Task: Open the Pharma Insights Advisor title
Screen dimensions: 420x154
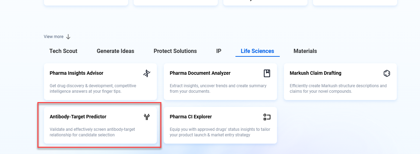Action: click(77, 73)
